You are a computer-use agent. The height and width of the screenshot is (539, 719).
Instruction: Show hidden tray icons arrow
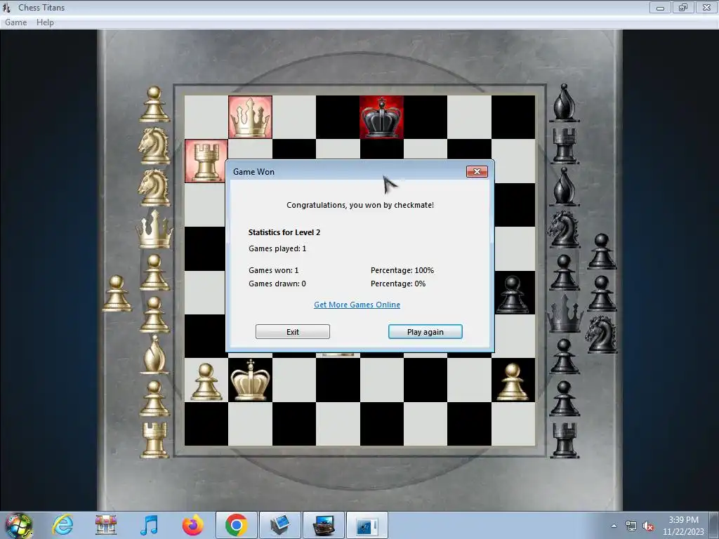pyautogui.click(x=614, y=526)
